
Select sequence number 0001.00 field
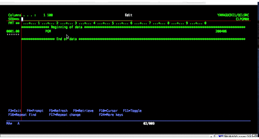(13, 31)
